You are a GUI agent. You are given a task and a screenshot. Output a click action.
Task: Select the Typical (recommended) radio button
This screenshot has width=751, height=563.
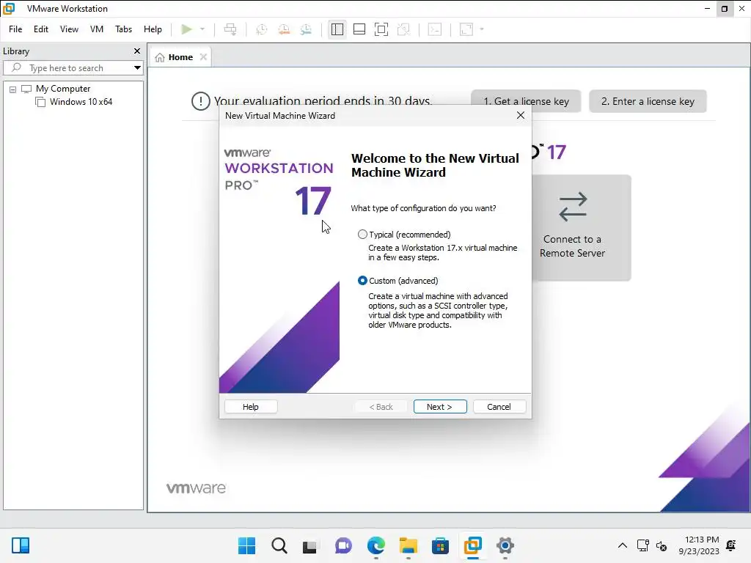point(362,235)
